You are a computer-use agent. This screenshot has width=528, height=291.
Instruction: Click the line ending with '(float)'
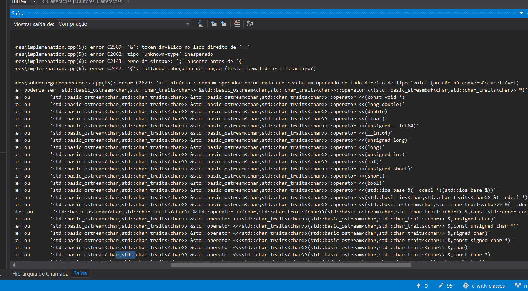click(201, 118)
